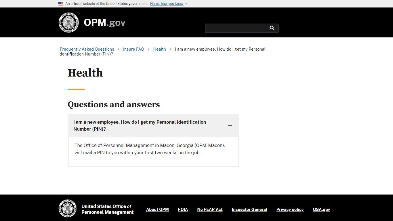Visit the No FEAR Act footer link
This screenshot has height=221, width=393.
[x=210, y=209]
